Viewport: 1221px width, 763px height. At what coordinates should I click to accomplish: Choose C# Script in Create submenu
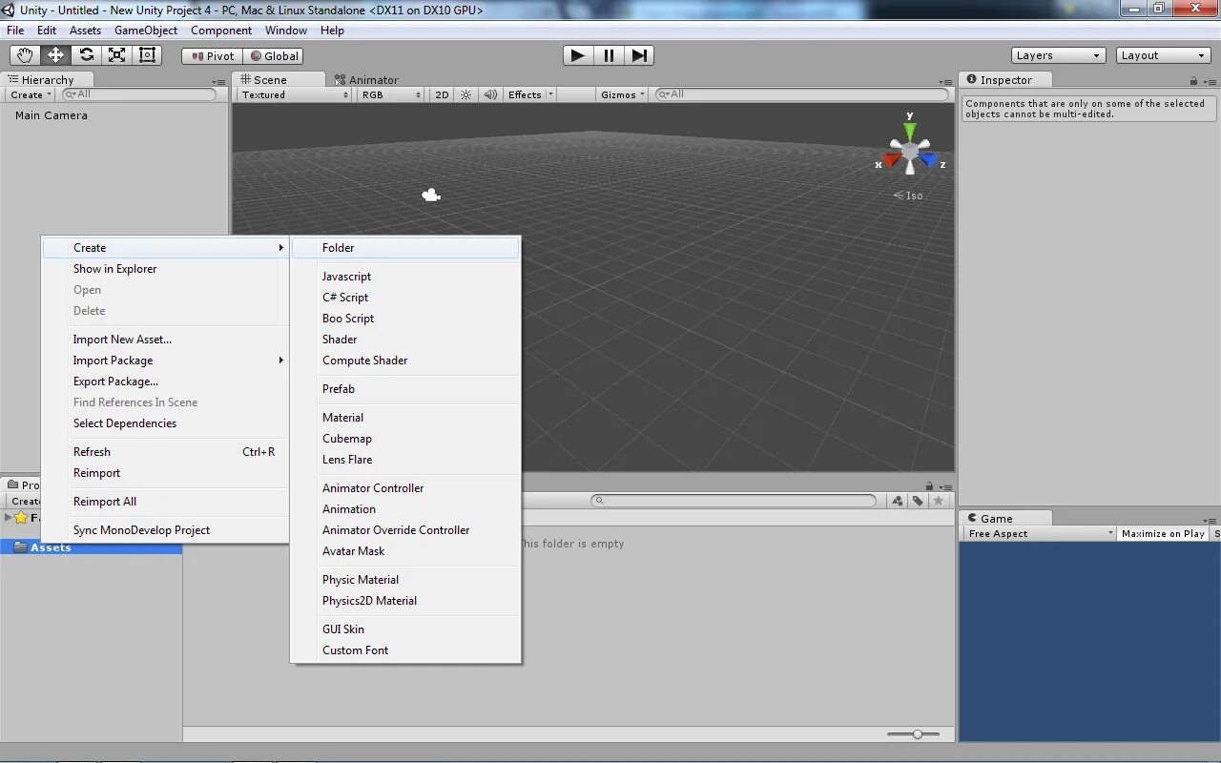tap(405, 298)
